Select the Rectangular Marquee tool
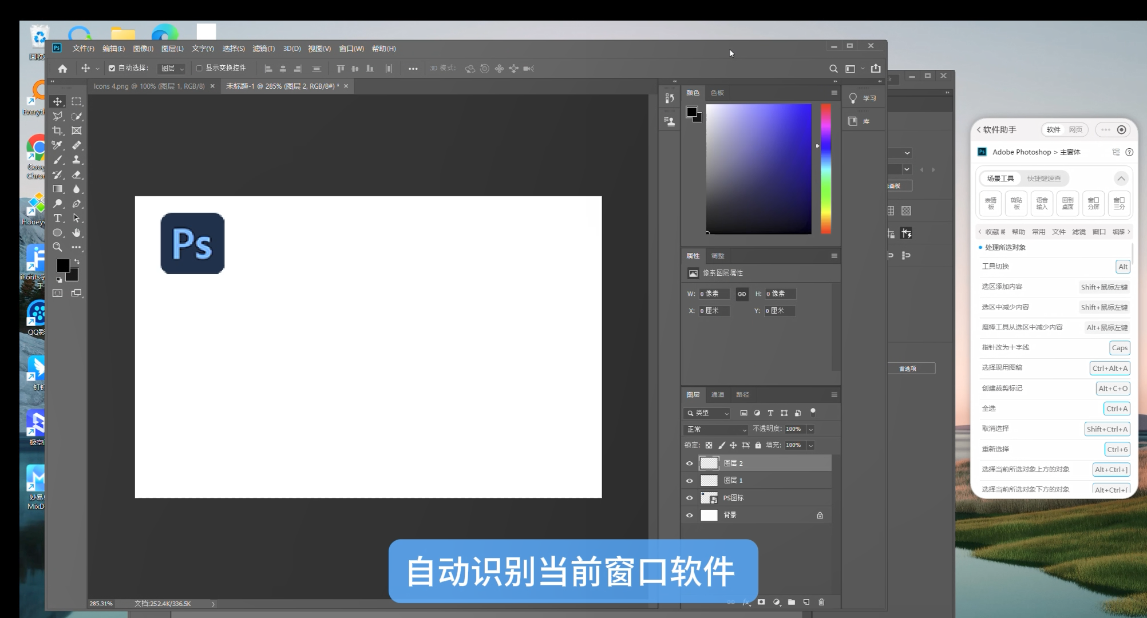 pyautogui.click(x=76, y=102)
